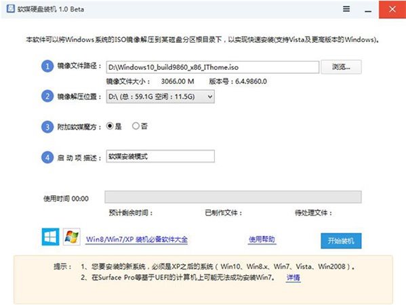Focus the 启动项描述 input field
The width and height of the screenshot is (406, 305).
(160, 157)
